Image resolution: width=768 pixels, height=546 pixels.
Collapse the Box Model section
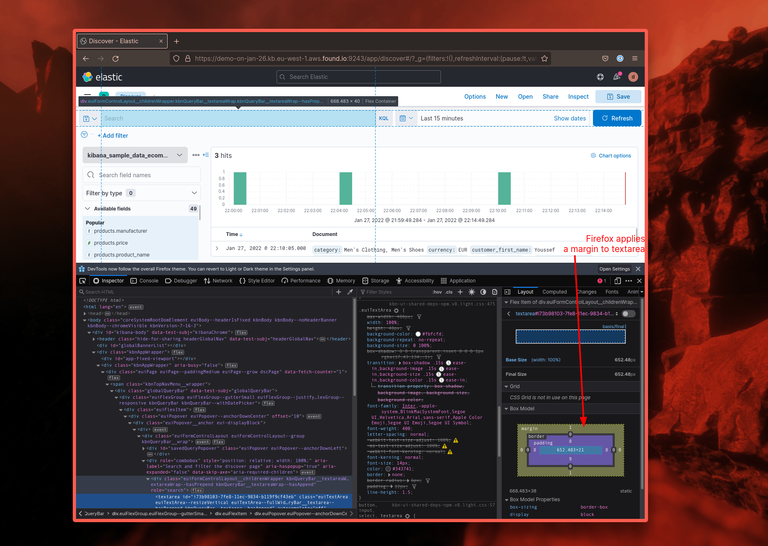click(x=507, y=409)
